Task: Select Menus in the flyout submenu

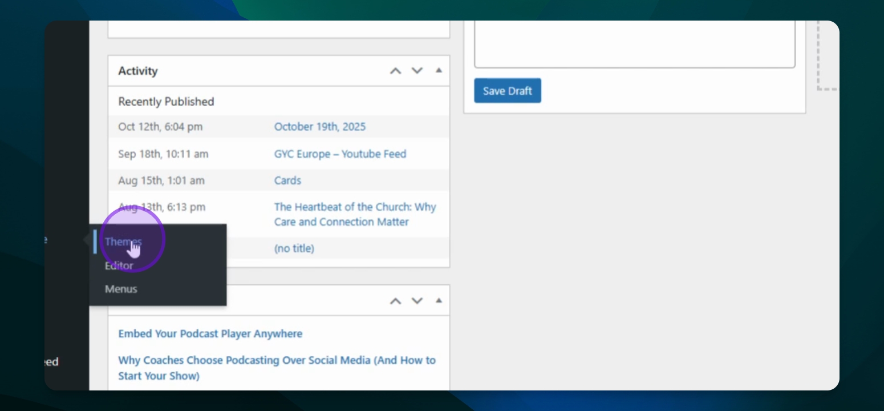Action: [x=121, y=289]
